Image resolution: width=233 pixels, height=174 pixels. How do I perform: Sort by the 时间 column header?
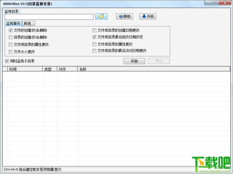(x=25, y=69)
